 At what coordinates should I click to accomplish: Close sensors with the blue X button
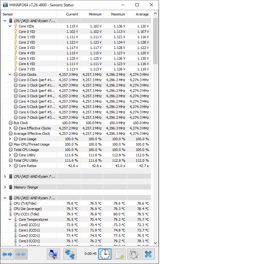[148, 254]
